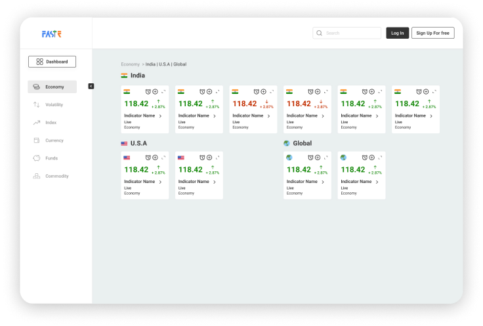This screenshot has height=326, width=483.
Task: Open Indicator Name chevron on fourth India card
Action: (x=323, y=116)
